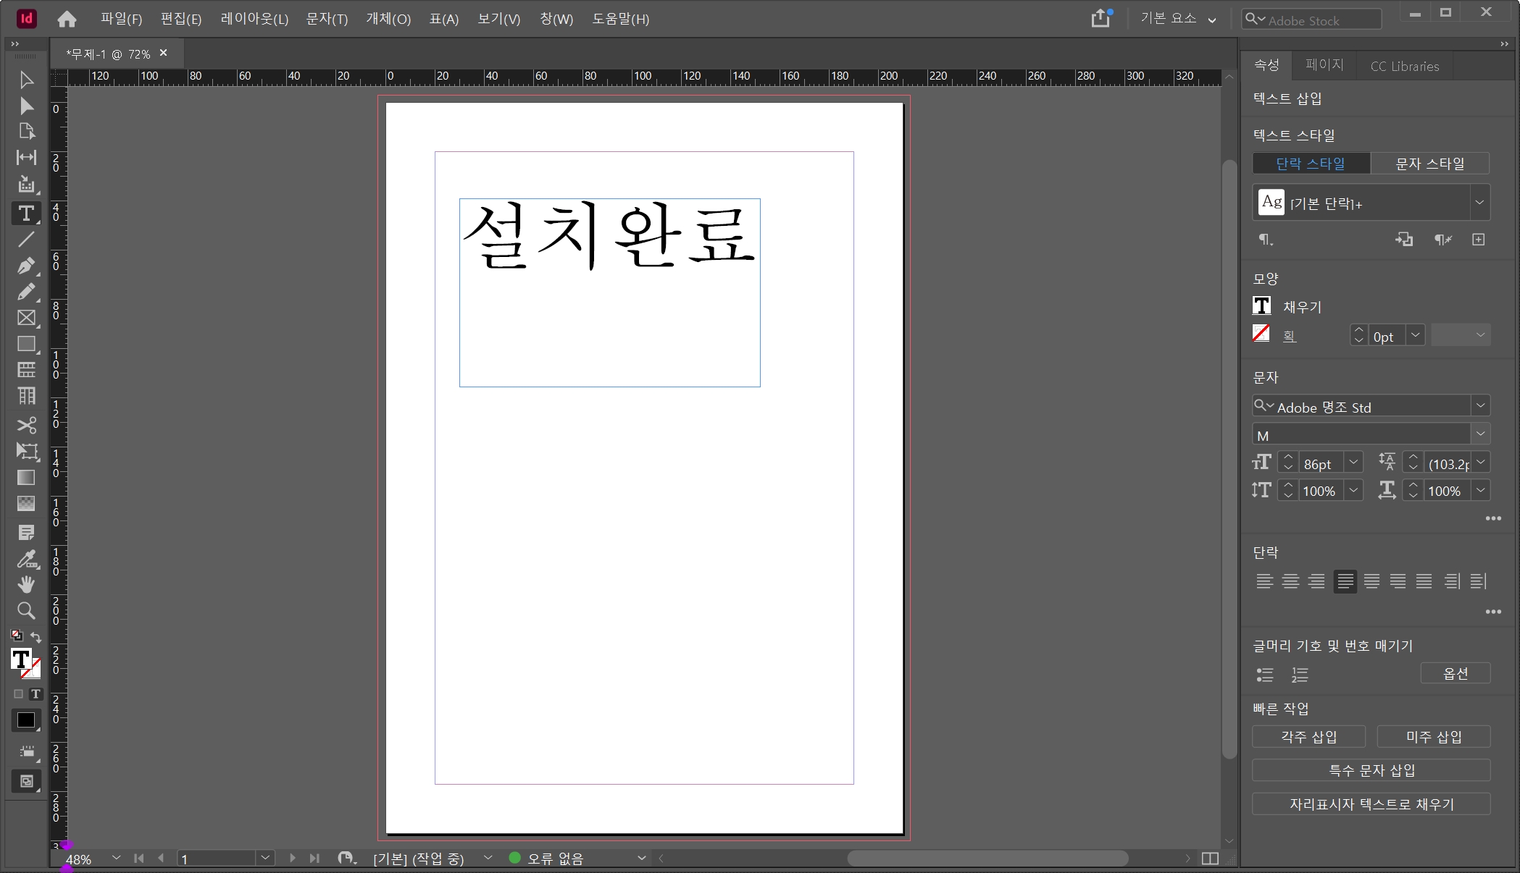The height and width of the screenshot is (873, 1520).
Task: Expand the font family dropdown
Action: [x=1480, y=406]
